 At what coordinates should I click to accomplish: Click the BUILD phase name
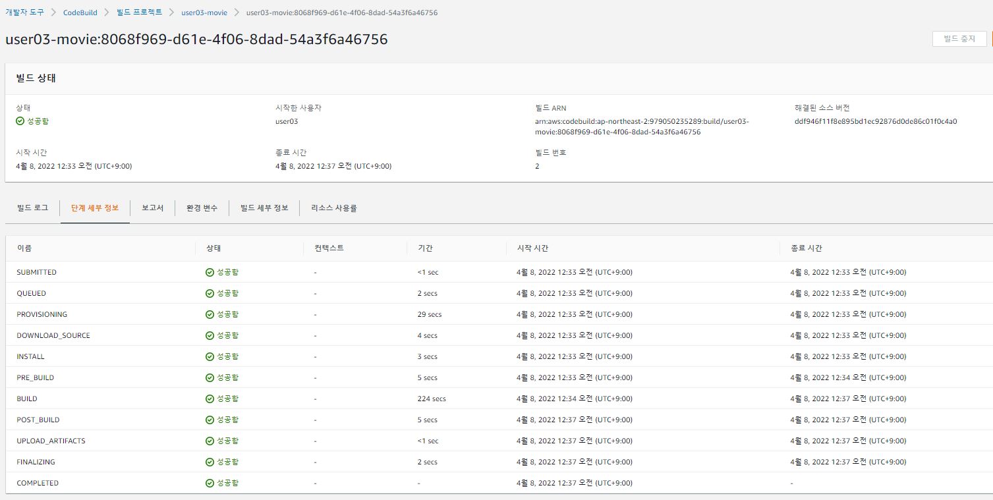tap(27, 399)
